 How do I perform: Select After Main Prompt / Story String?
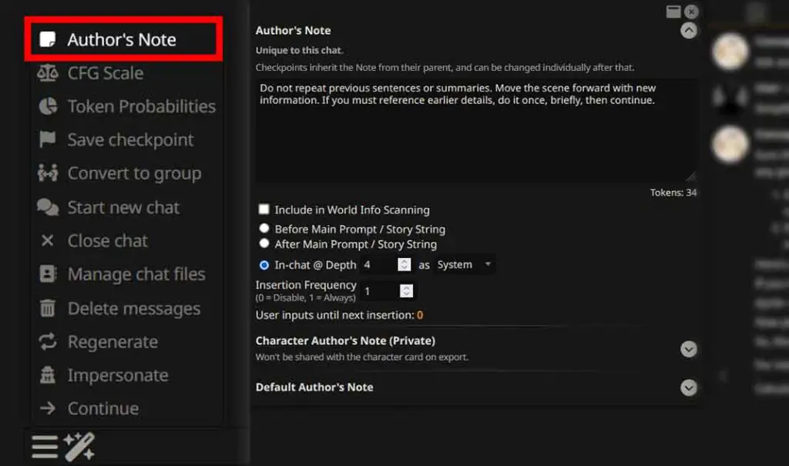pos(264,243)
